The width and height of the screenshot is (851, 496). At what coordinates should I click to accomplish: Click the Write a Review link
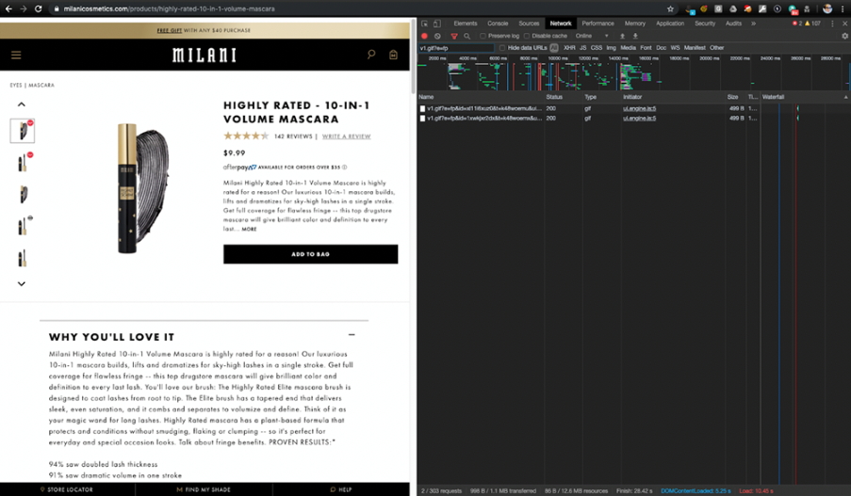[346, 136]
